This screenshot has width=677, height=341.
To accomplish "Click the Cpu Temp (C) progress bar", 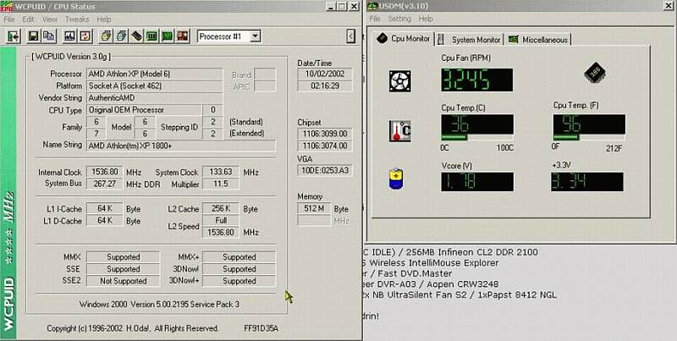I will (477, 138).
